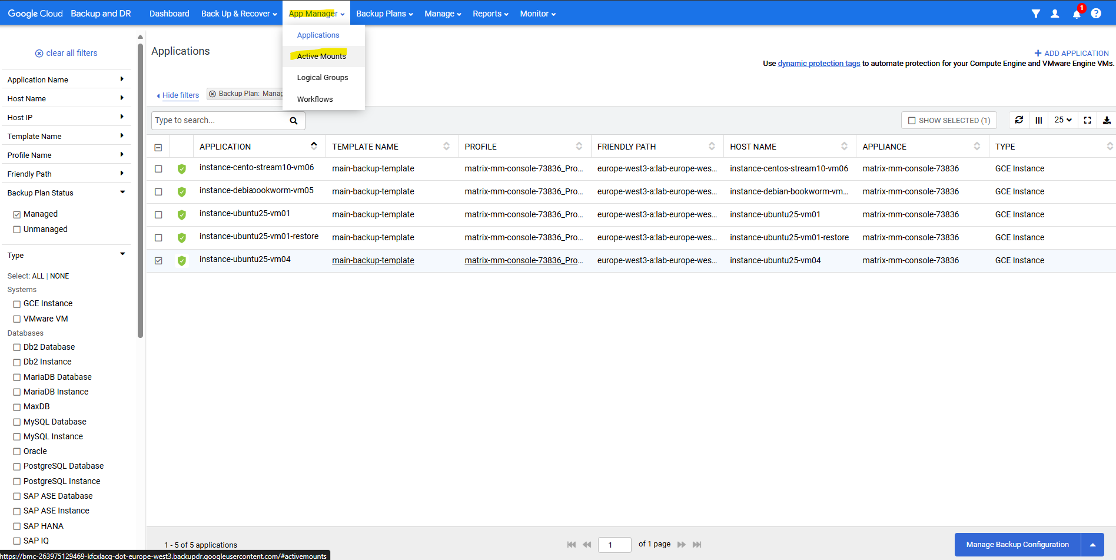Open the user account icon

click(x=1055, y=14)
